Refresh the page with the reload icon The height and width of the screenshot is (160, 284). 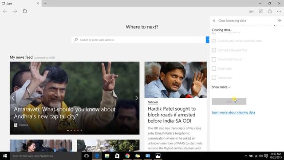(x=25, y=11)
